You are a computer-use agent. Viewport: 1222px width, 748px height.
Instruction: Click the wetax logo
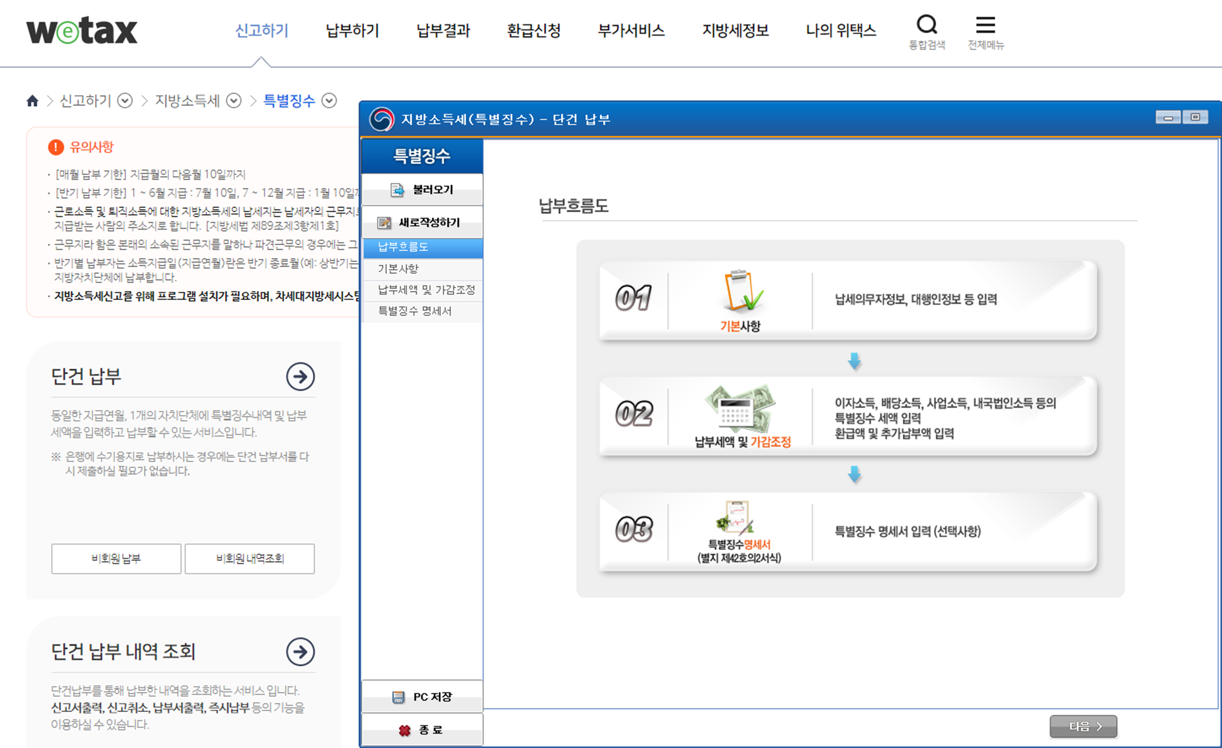pyautogui.click(x=82, y=30)
